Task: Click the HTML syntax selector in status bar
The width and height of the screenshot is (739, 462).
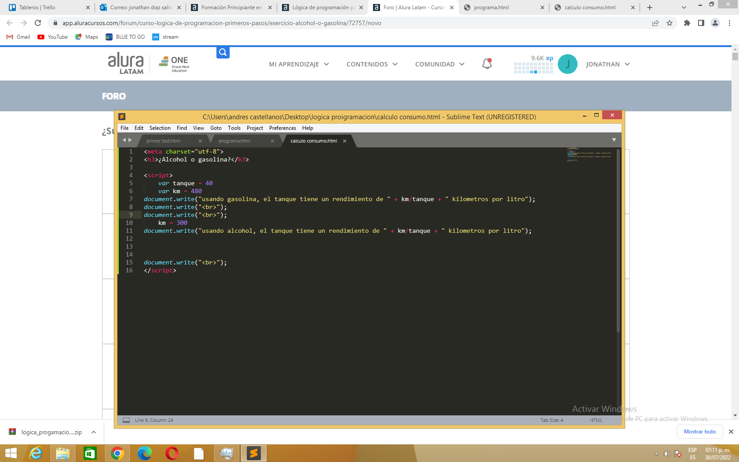Action: tap(596, 420)
